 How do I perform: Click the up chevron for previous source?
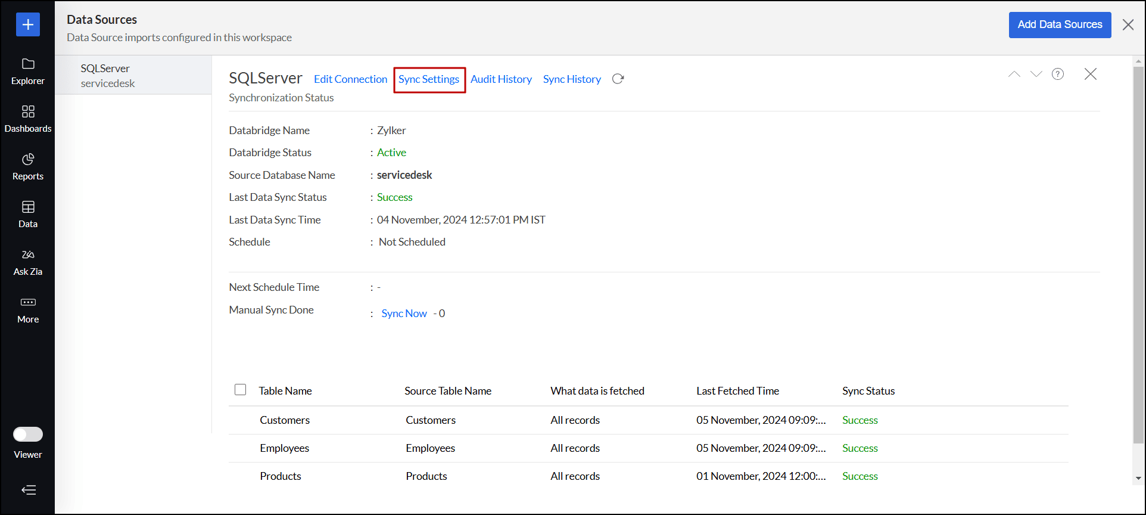1014,74
